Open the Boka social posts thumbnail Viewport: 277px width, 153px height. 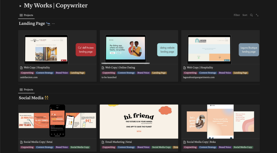click(x=220, y=122)
